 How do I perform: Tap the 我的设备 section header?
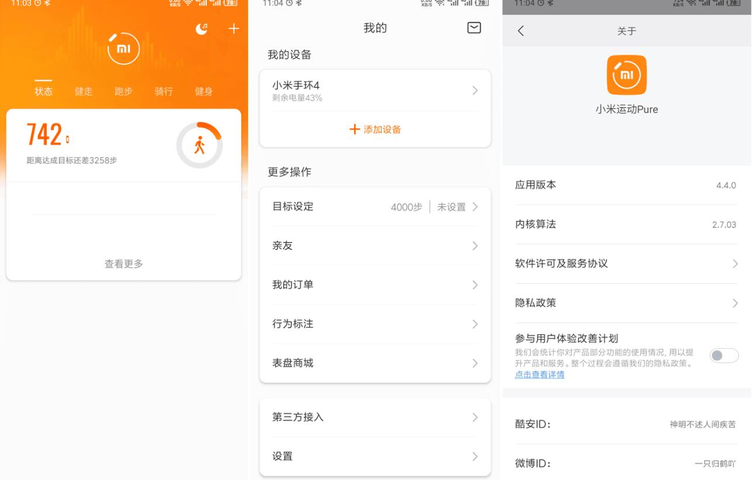(x=289, y=55)
